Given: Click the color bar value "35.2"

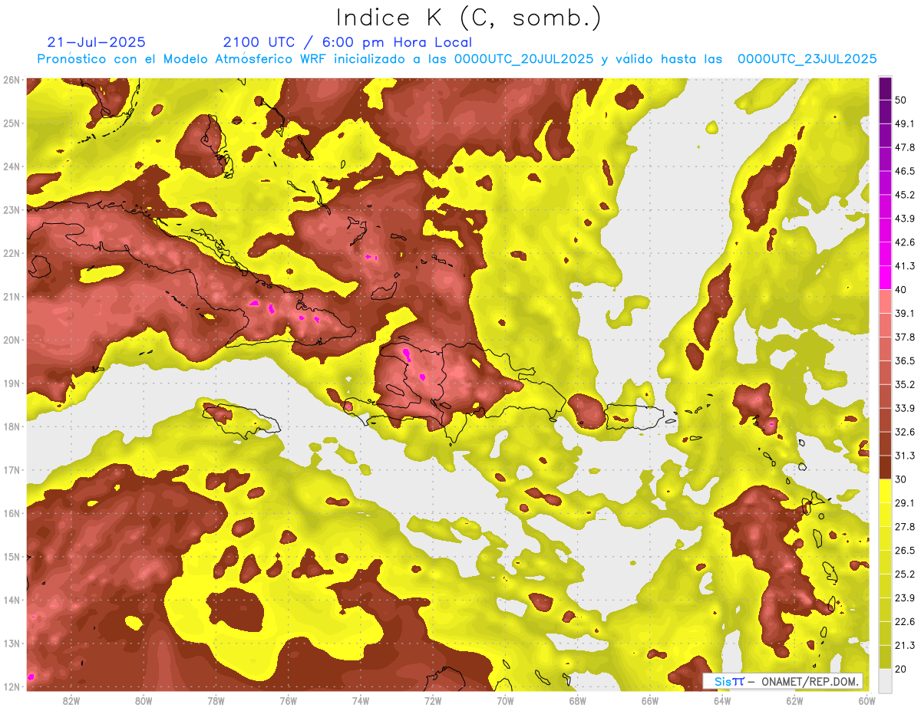Looking at the screenshot, I should [905, 384].
